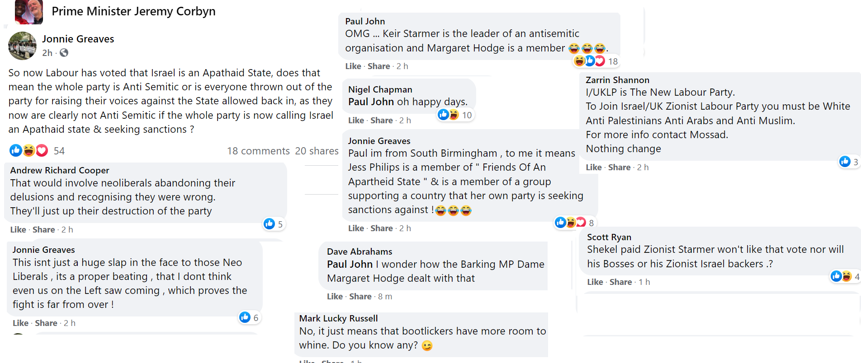Share Zarrin Shannon's comment

(x=619, y=168)
